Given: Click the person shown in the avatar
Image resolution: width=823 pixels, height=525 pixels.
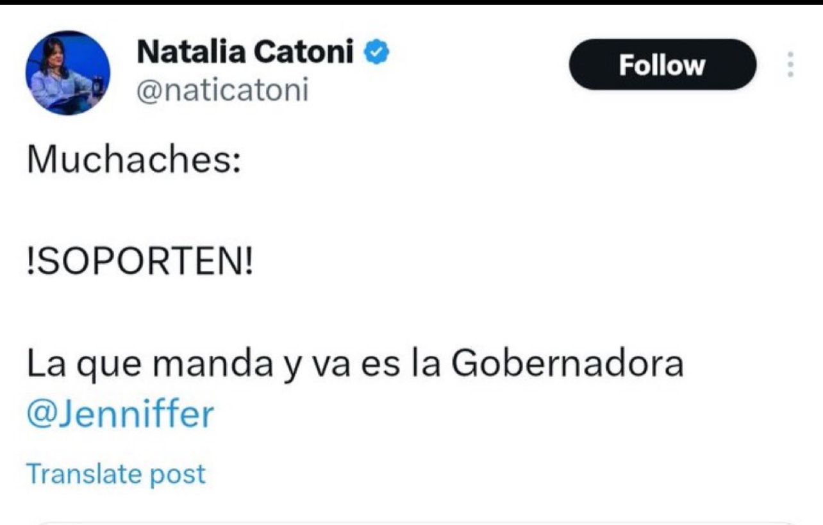Looking at the screenshot, I should (58, 71).
